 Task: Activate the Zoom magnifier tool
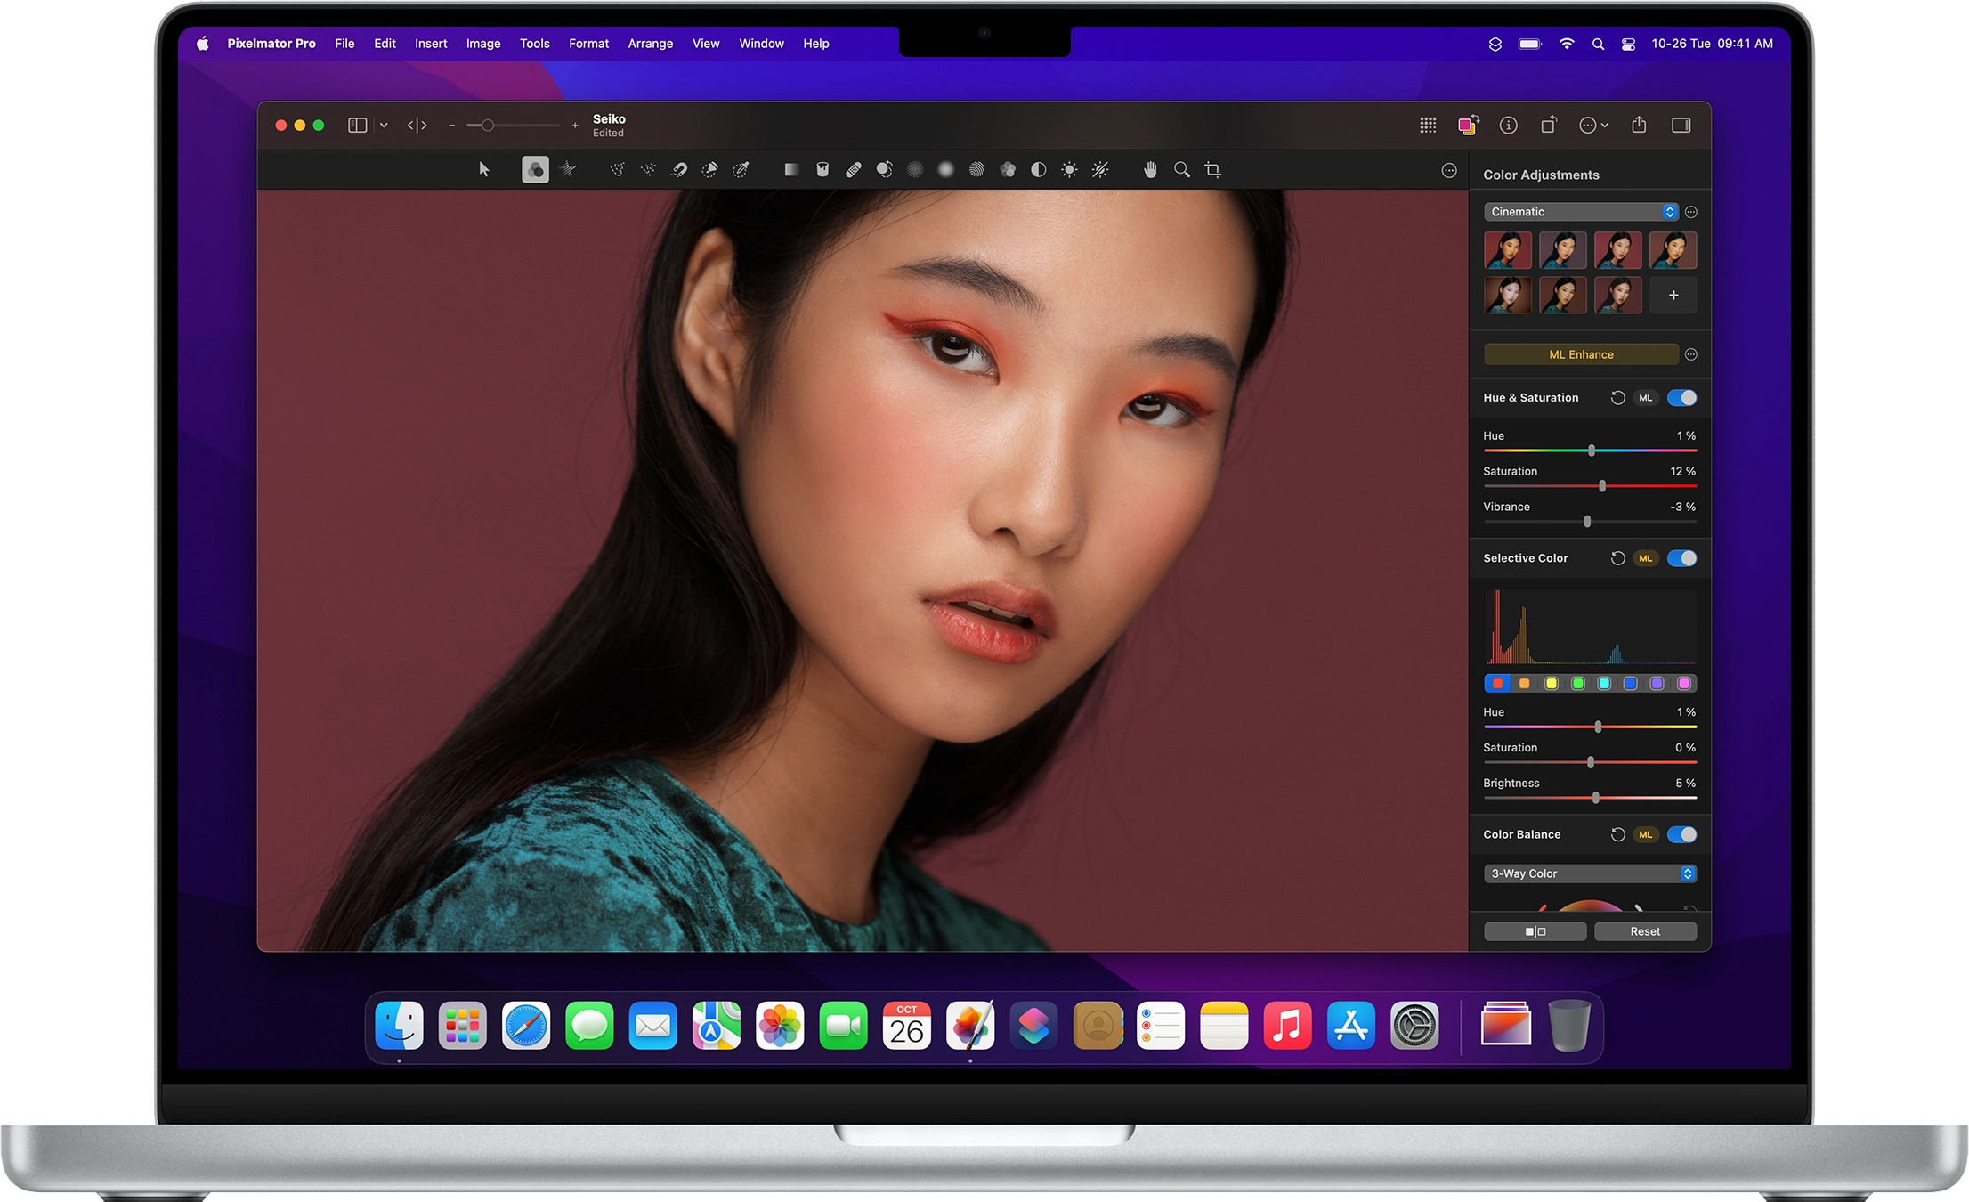(x=1182, y=169)
